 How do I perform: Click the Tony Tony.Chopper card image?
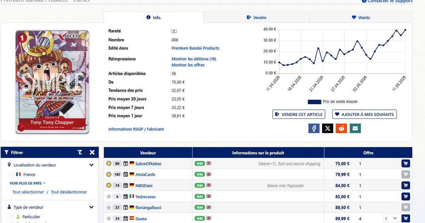pos(52,82)
